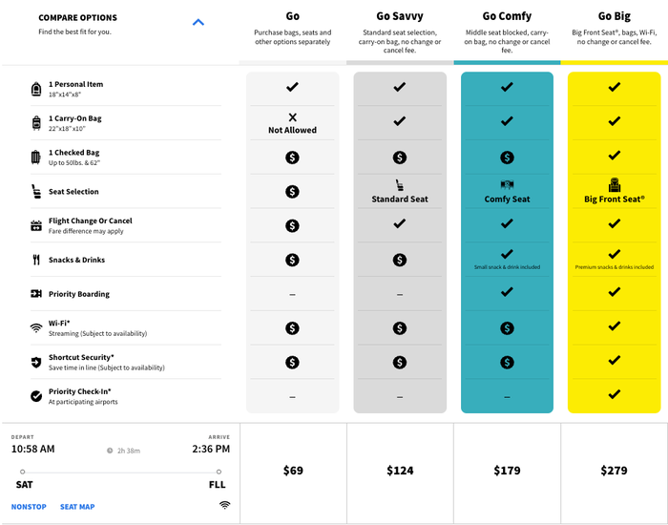Open the SEAT MAP link
Viewport: 668px width, 525px height.
point(77,507)
